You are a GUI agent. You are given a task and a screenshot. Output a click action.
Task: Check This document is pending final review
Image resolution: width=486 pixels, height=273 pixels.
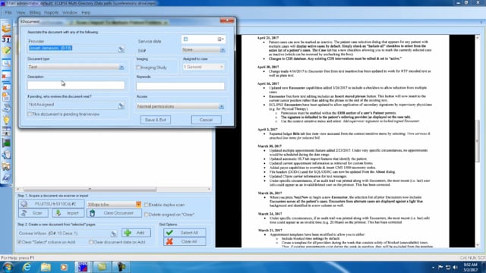pos(30,115)
